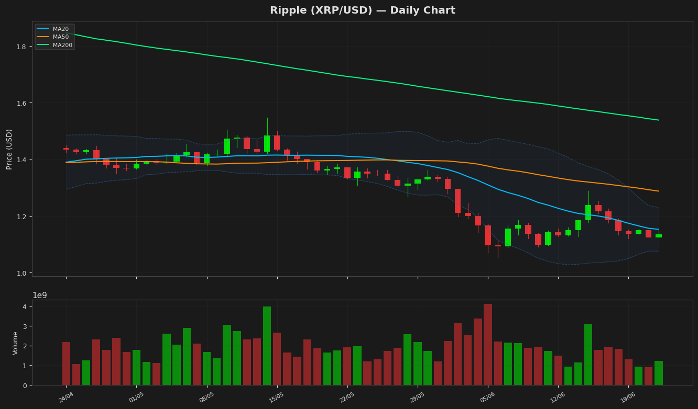Viewport: 698px width, 409px height.
Task: Click the tallest green volume bar near 14/05
Action: (267, 346)
